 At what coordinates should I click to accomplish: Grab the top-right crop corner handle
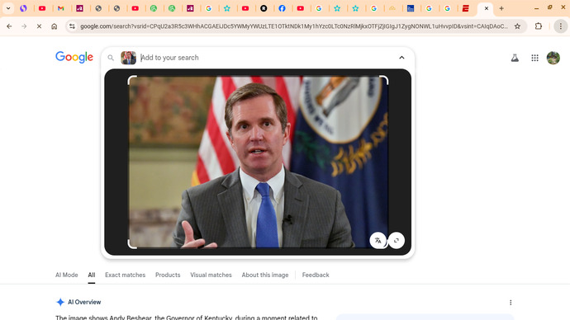pos(385,79)
